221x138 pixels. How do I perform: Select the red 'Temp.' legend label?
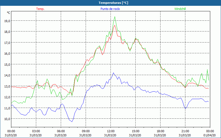40,9
